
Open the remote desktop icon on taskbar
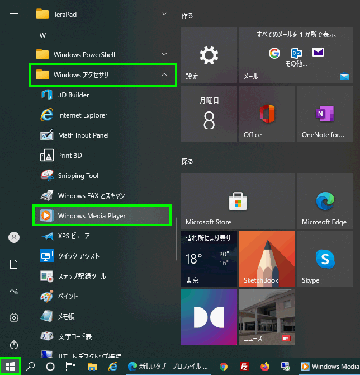tap(285, 366)
